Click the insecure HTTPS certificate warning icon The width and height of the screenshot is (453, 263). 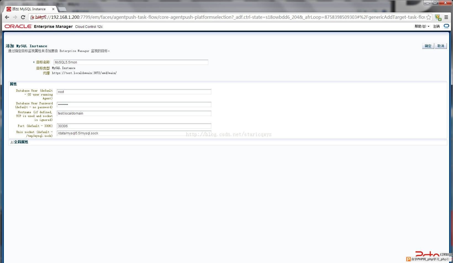(x=32, y=17)
